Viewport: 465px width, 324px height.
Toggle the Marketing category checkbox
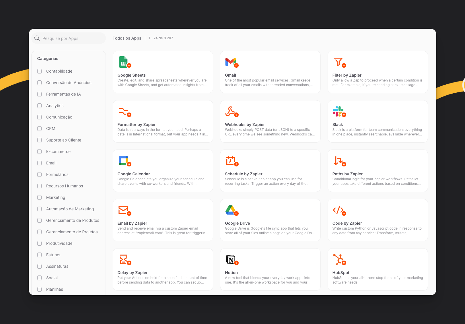tap(40, 197)
